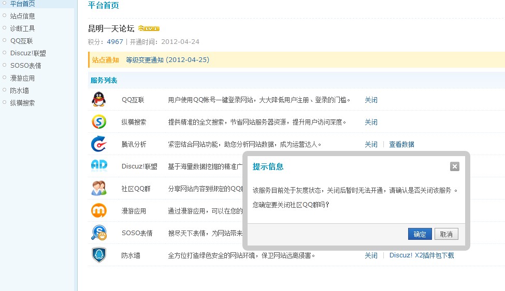The image size is (505, 291).
Task: Open 防水墙 in the sidebar
Action: [19, 90]
